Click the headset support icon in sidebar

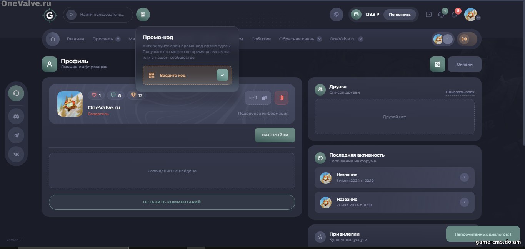pos(16,93)
